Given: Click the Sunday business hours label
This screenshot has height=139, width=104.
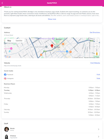Looking at the screenshot, I should coord(6,112).
